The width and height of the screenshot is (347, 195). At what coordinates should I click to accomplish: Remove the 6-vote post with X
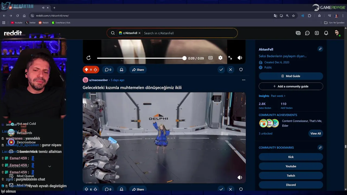230,189
